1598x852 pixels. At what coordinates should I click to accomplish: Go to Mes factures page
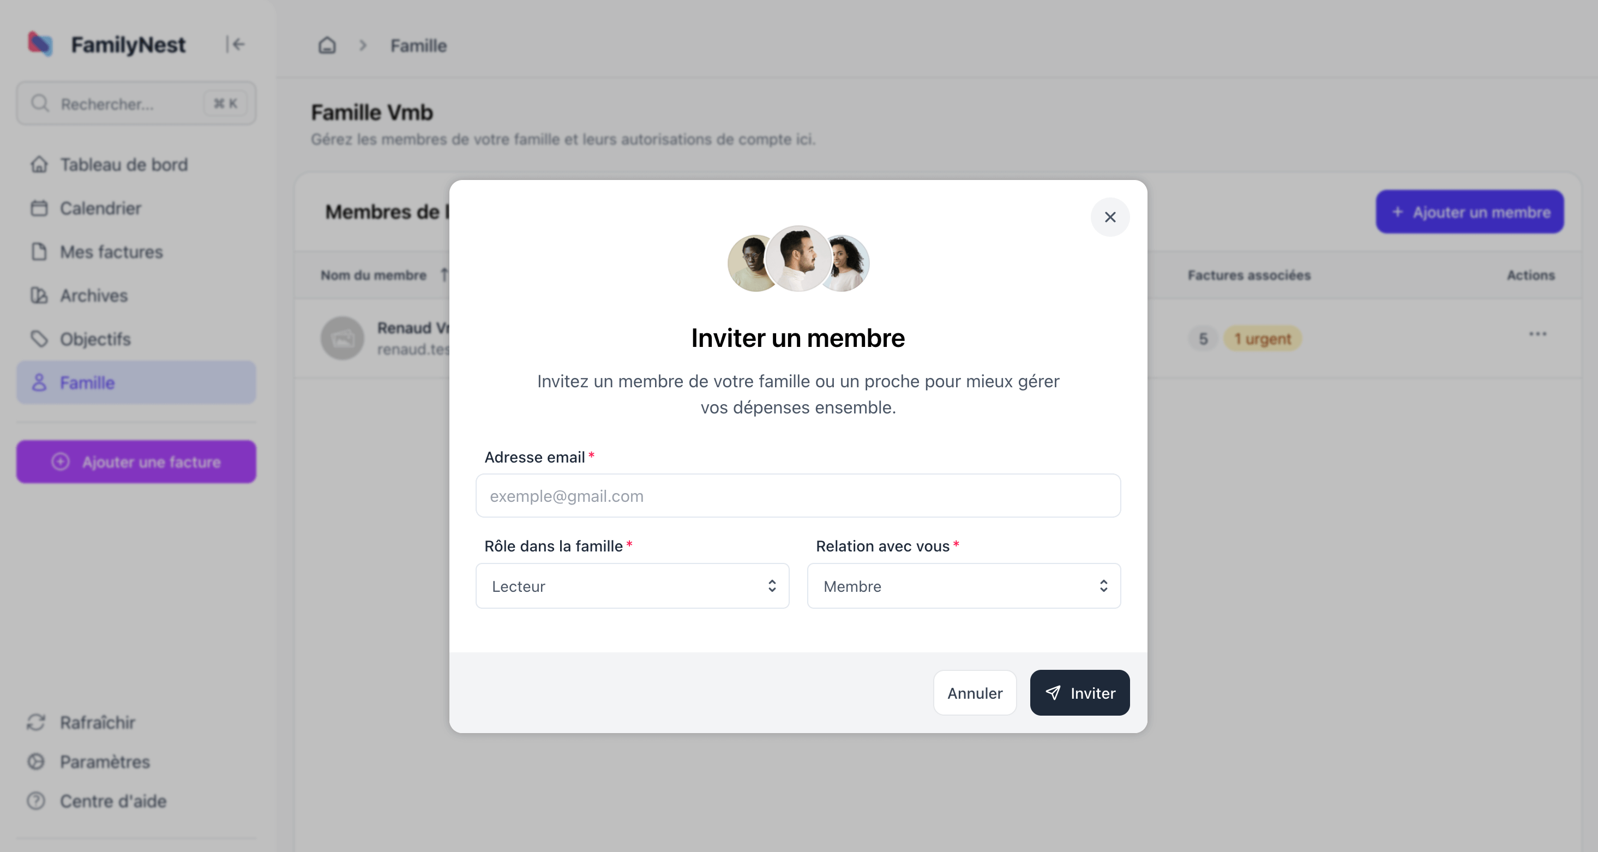click(x=111, y=252)
